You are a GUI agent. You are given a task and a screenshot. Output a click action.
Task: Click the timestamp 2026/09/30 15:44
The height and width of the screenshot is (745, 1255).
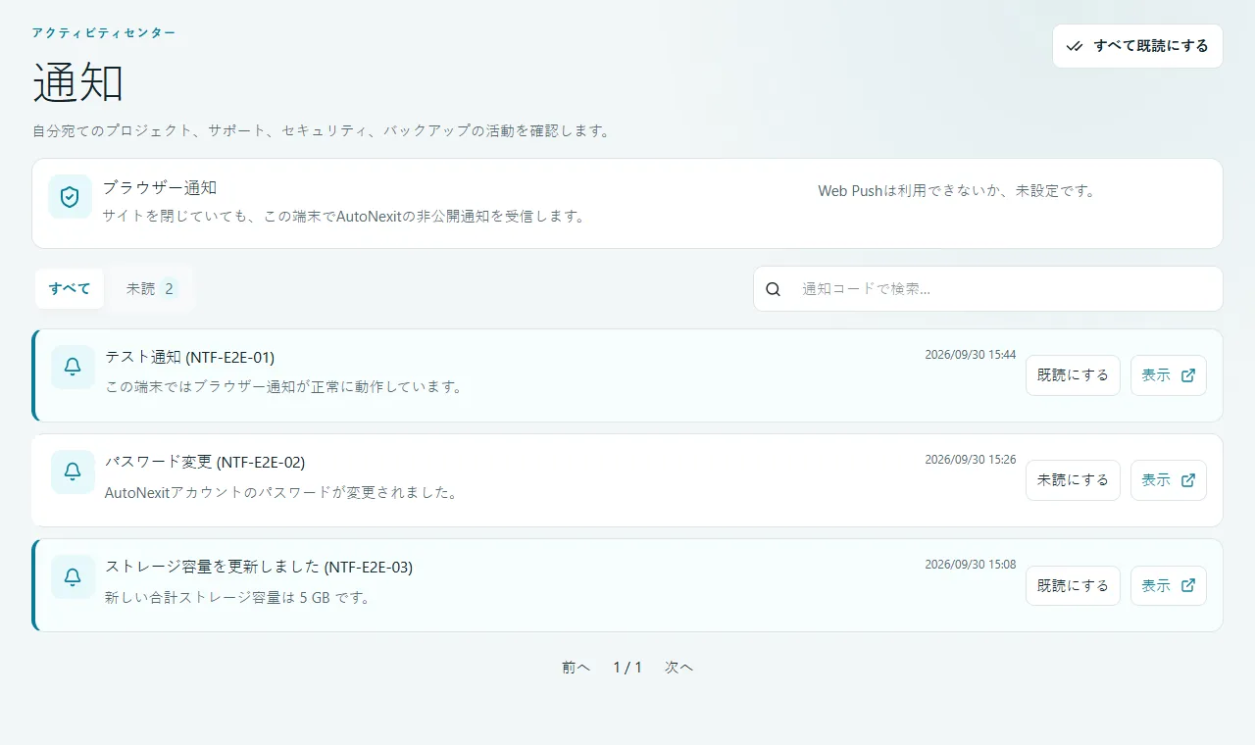pyautogui.click(x=971, y=355)
